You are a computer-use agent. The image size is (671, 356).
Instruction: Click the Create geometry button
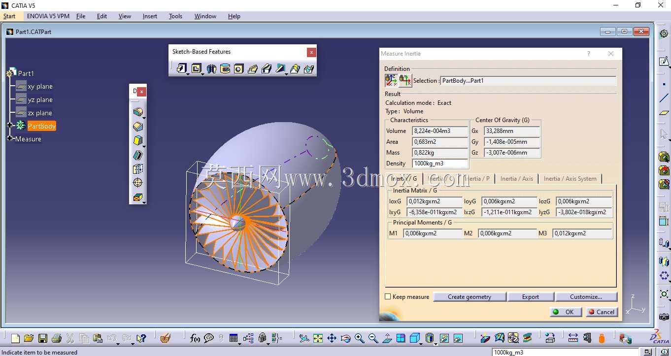coord(470,297)
